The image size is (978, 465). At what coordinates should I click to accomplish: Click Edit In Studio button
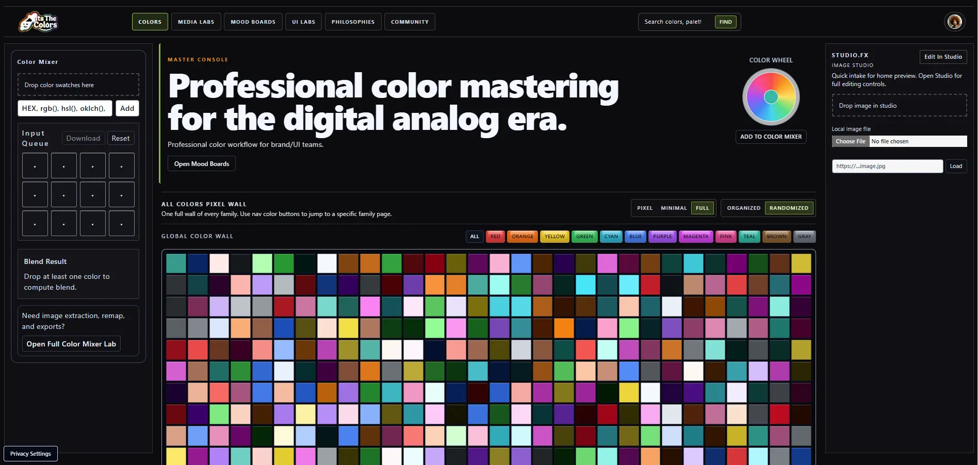(943, 57)
